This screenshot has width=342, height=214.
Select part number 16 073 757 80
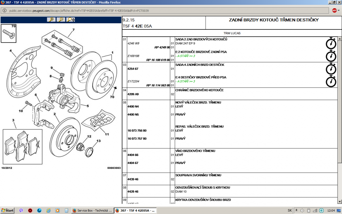pyautogui.click(x=137, y=138)
